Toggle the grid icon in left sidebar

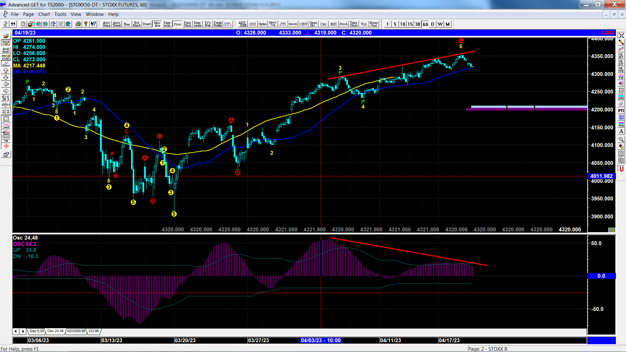(6, 119)
